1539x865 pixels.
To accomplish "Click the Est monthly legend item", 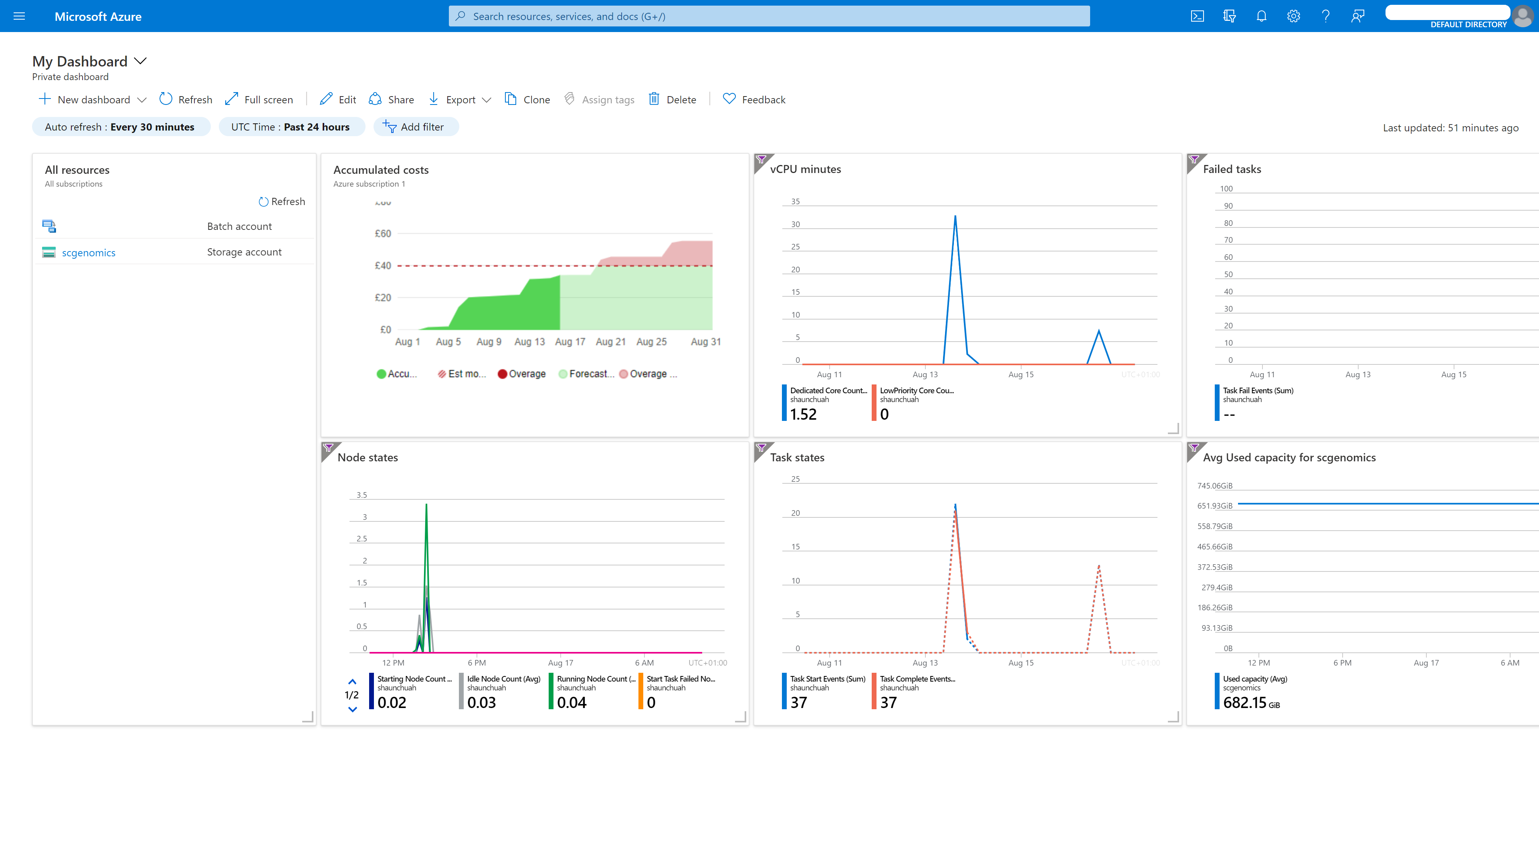I will click(x=462, y=374).
